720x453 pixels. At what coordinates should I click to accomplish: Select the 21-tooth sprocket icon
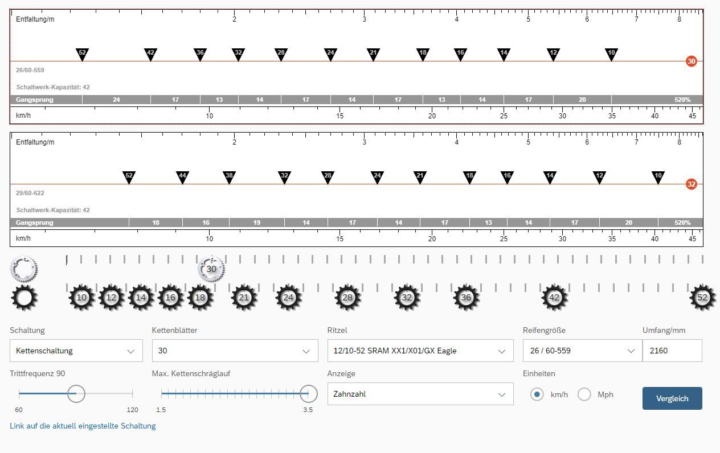[244, 298]
